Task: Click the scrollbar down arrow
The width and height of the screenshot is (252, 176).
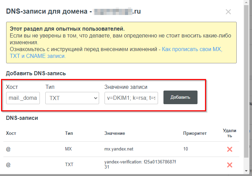Action: [x=246, y=170]
